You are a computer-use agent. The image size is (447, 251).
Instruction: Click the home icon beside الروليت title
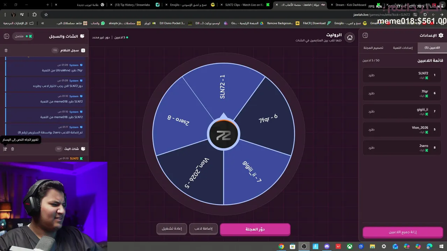[350, 37]
